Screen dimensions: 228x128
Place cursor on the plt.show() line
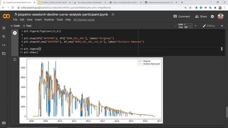tap(31, 52)
